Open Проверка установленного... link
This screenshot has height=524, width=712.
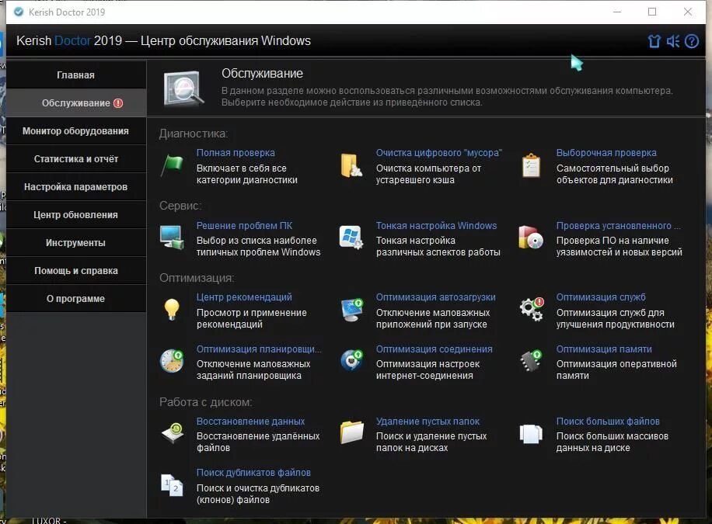click(x=618, y=225)
